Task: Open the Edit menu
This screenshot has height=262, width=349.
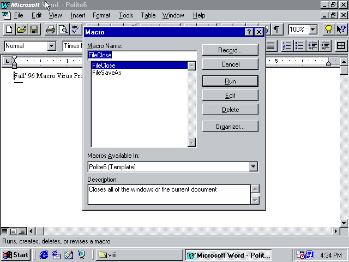Action: pos(37,15)
